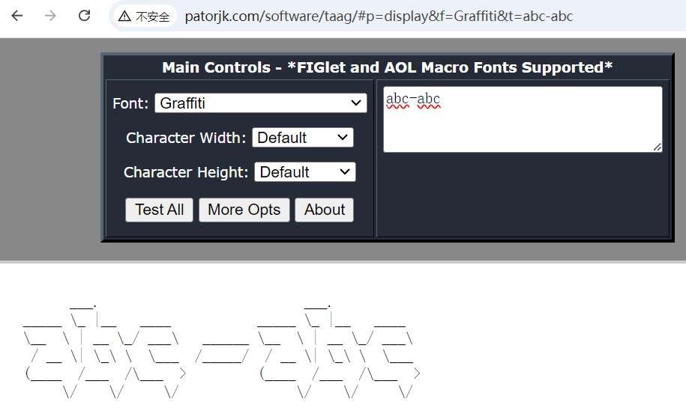Click the "Character Height:" label

coord(186,172)
